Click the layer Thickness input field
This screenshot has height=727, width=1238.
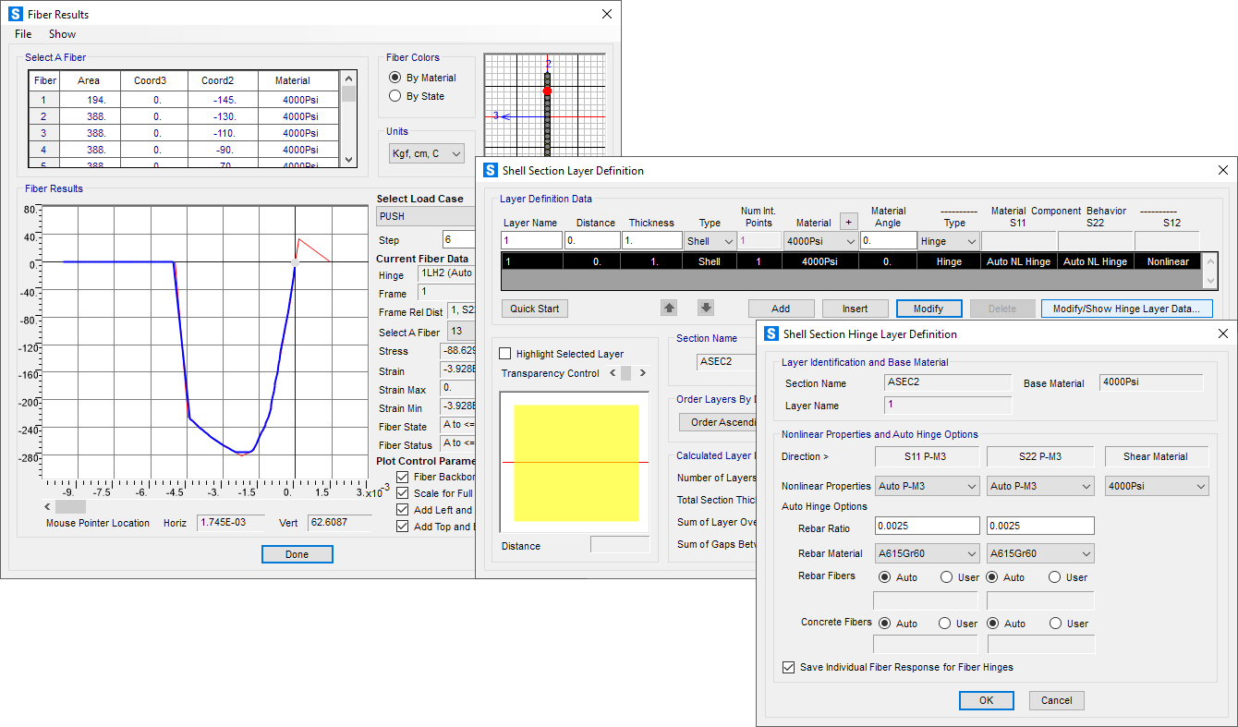click(652, 240)
